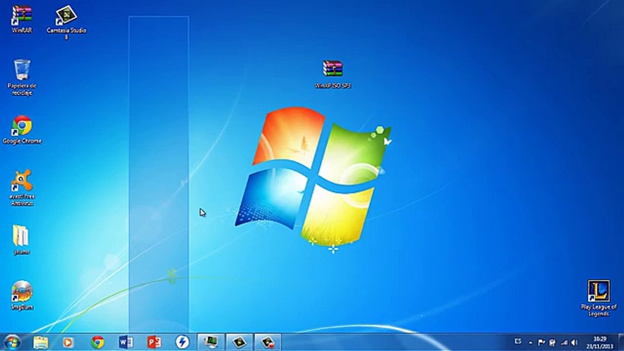Screen dimensions: 624x351
Task: Switch to the Camtasia recorder taskbar button with red dot
Action: click(268, 342)
